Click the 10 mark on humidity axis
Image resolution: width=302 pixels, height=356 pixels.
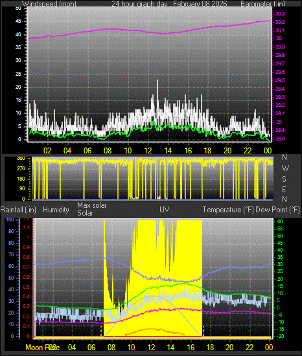pyautogui.click(x=11, y=325)
